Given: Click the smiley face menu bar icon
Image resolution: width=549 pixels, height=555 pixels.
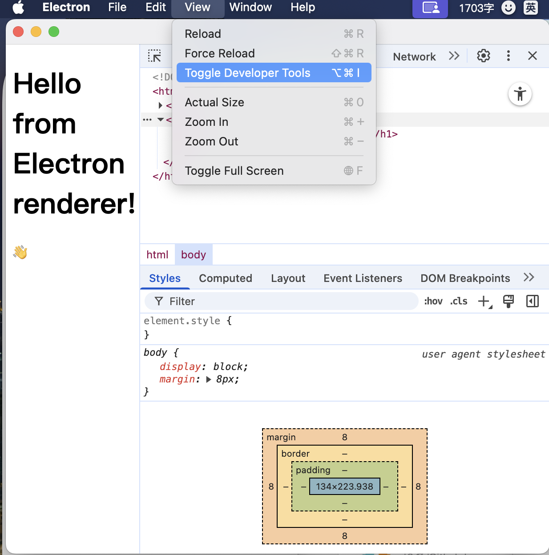Looking at the screenshot, I should (508, 8).
